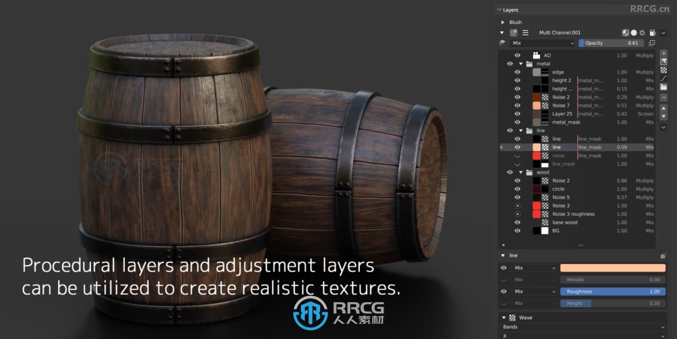Viewport: 677px width, 339px height.
Task: Click the Opacity slider
Action: point(612,43)
